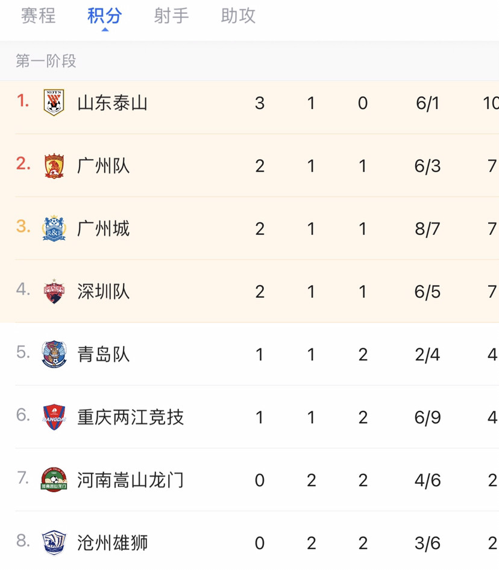Click the 8/7 goals entry for 广州城
The image size is (499, 570).
[x=427, y=229]
